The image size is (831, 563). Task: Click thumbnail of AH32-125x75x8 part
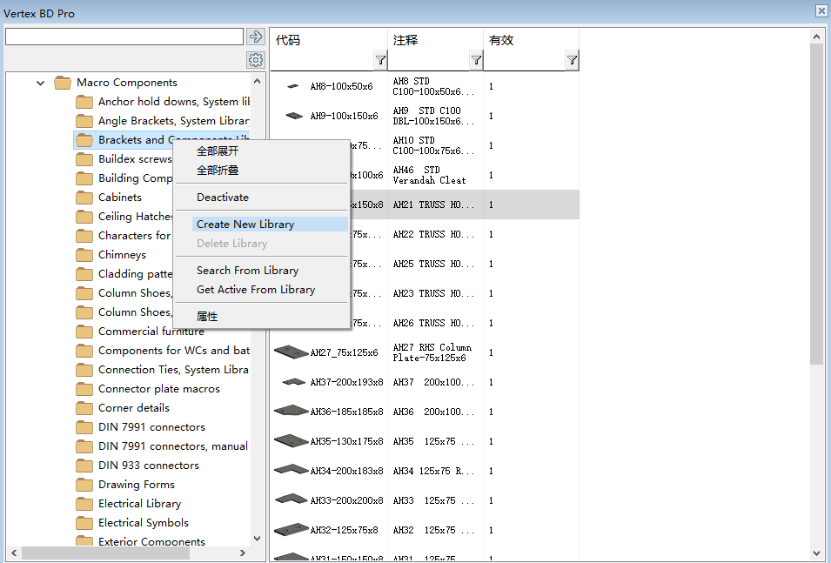pos(291,529)
